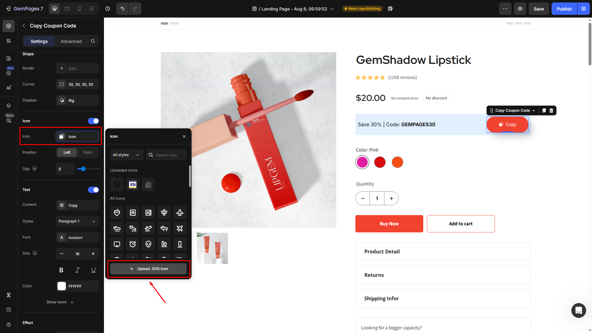Screen dimensions: 592x333
Task: Open the three-dots more options menu
Action: click(x=505, y=9)
